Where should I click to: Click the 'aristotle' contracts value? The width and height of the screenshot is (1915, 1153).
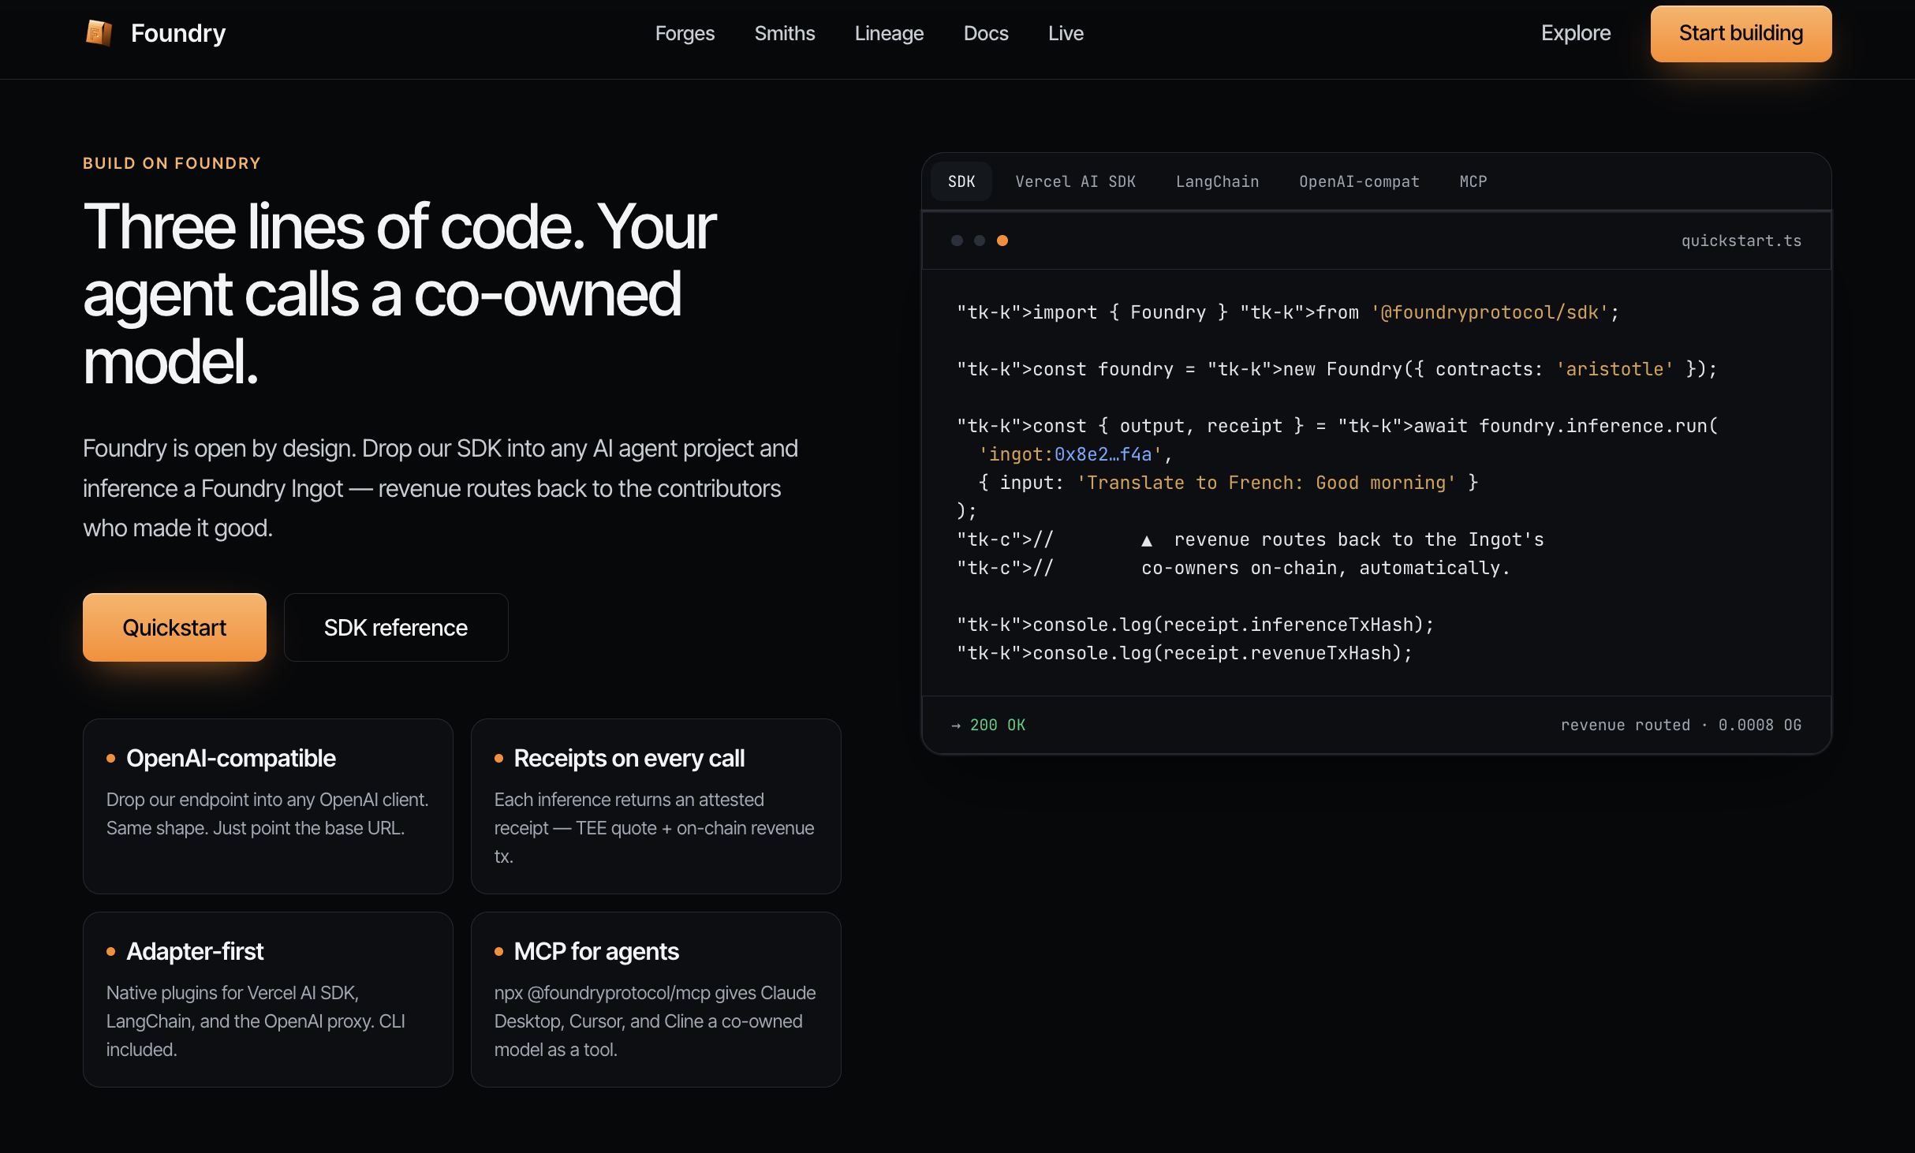1614,369
